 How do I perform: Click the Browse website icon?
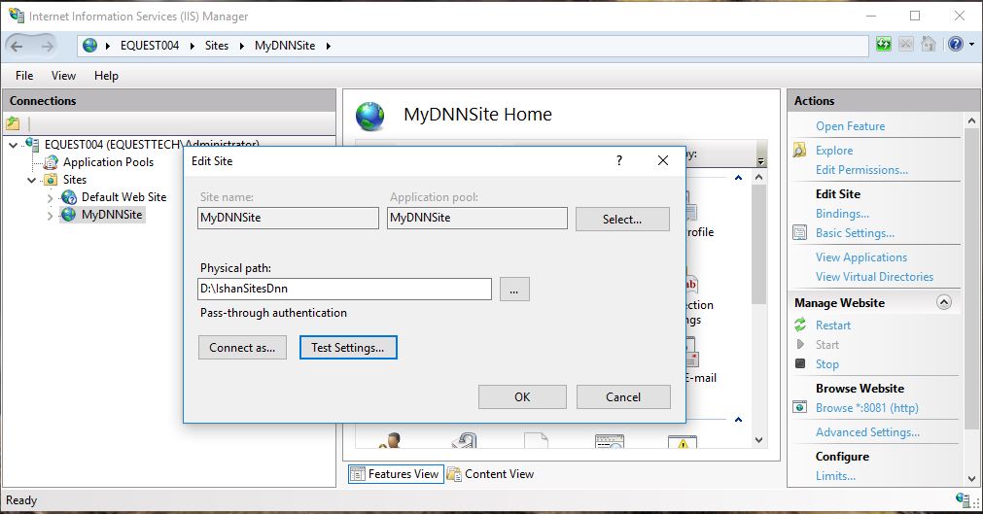coord(800,407)
